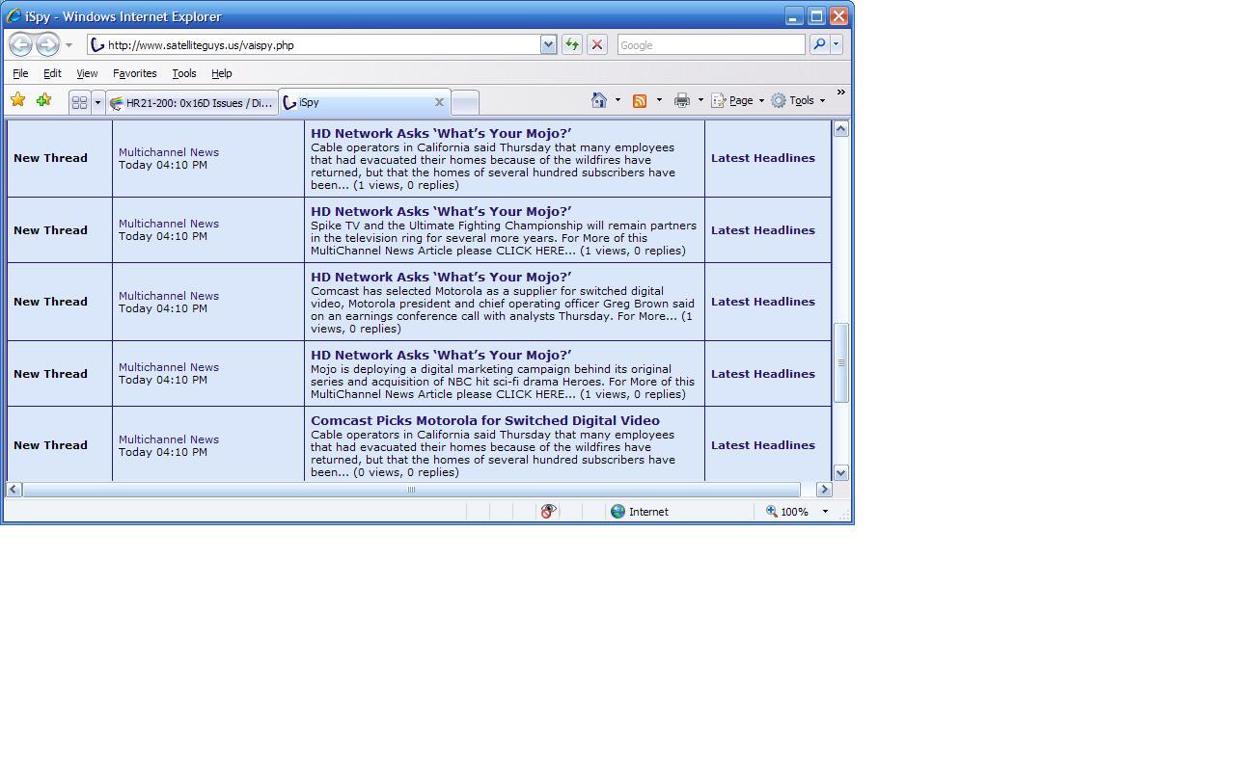This screenshot has height=771, width=1235.
Task: Click the RSS feeds icon
Action: tap(640, 100)
